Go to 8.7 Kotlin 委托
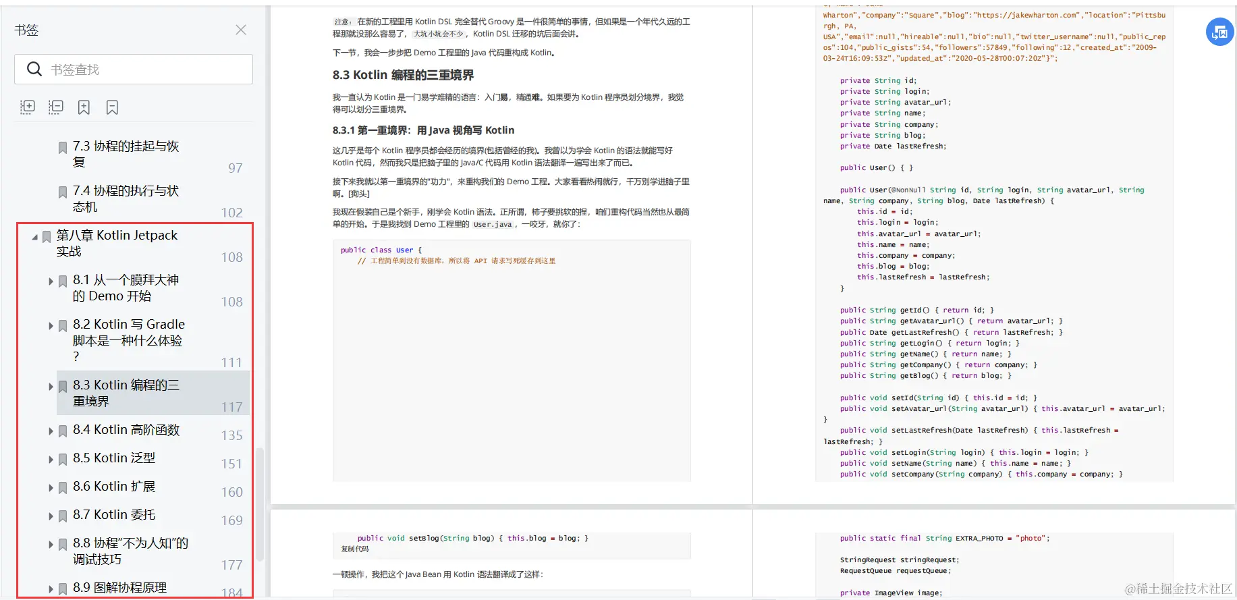This screenshot has width=1237, height=600. click(x=114, y=515)
